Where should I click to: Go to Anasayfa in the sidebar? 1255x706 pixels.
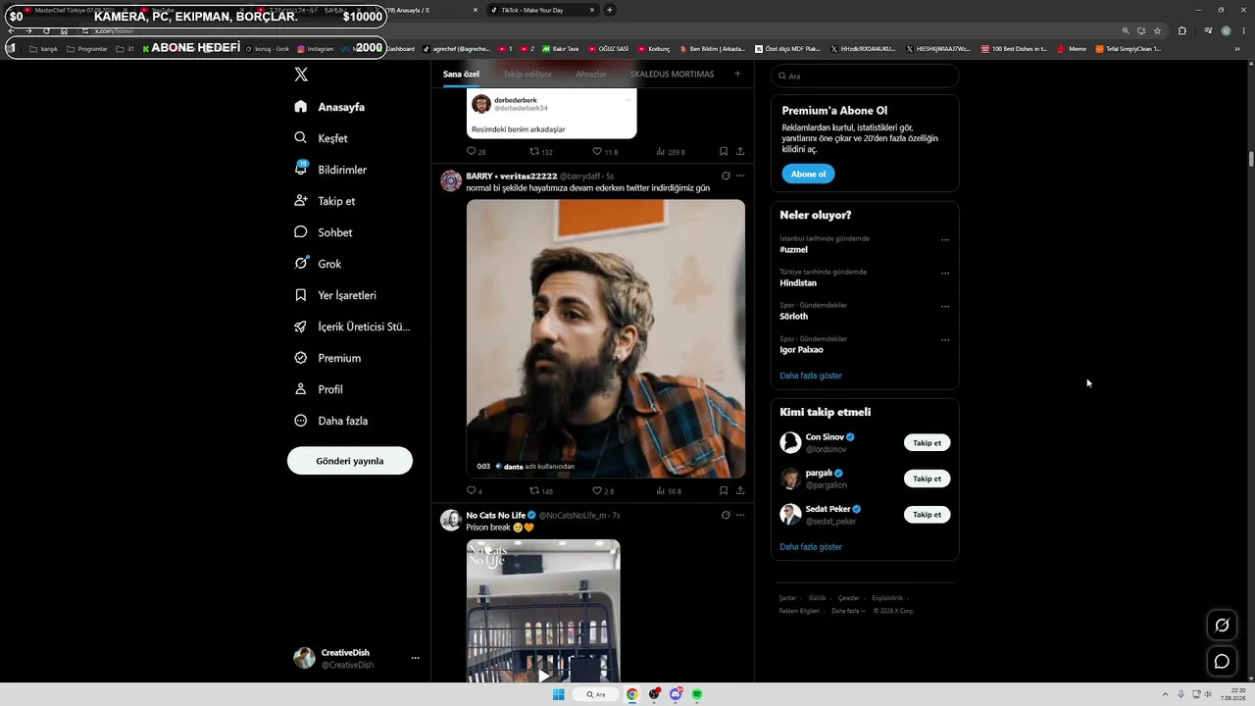point(329,107)
